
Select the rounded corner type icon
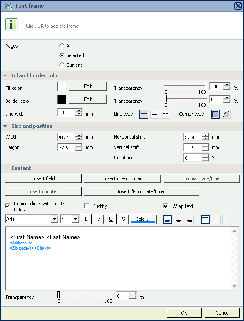(226, 114)
